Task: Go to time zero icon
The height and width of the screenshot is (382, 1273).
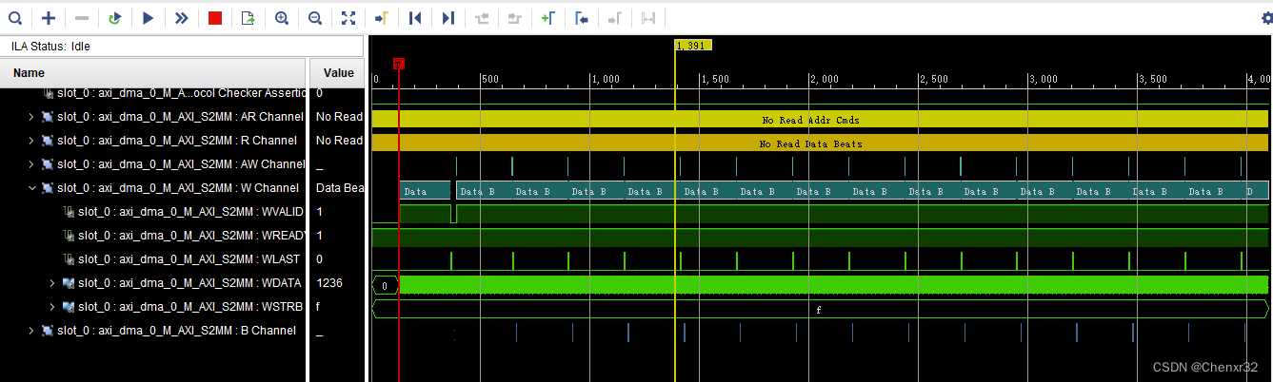Action: coord(415,17)
